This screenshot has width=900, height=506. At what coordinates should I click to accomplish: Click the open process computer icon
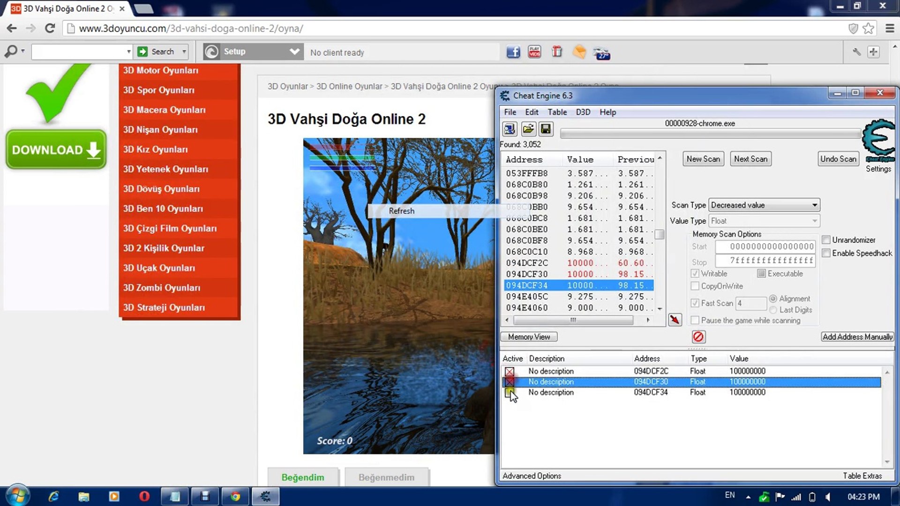pos(510,129)
